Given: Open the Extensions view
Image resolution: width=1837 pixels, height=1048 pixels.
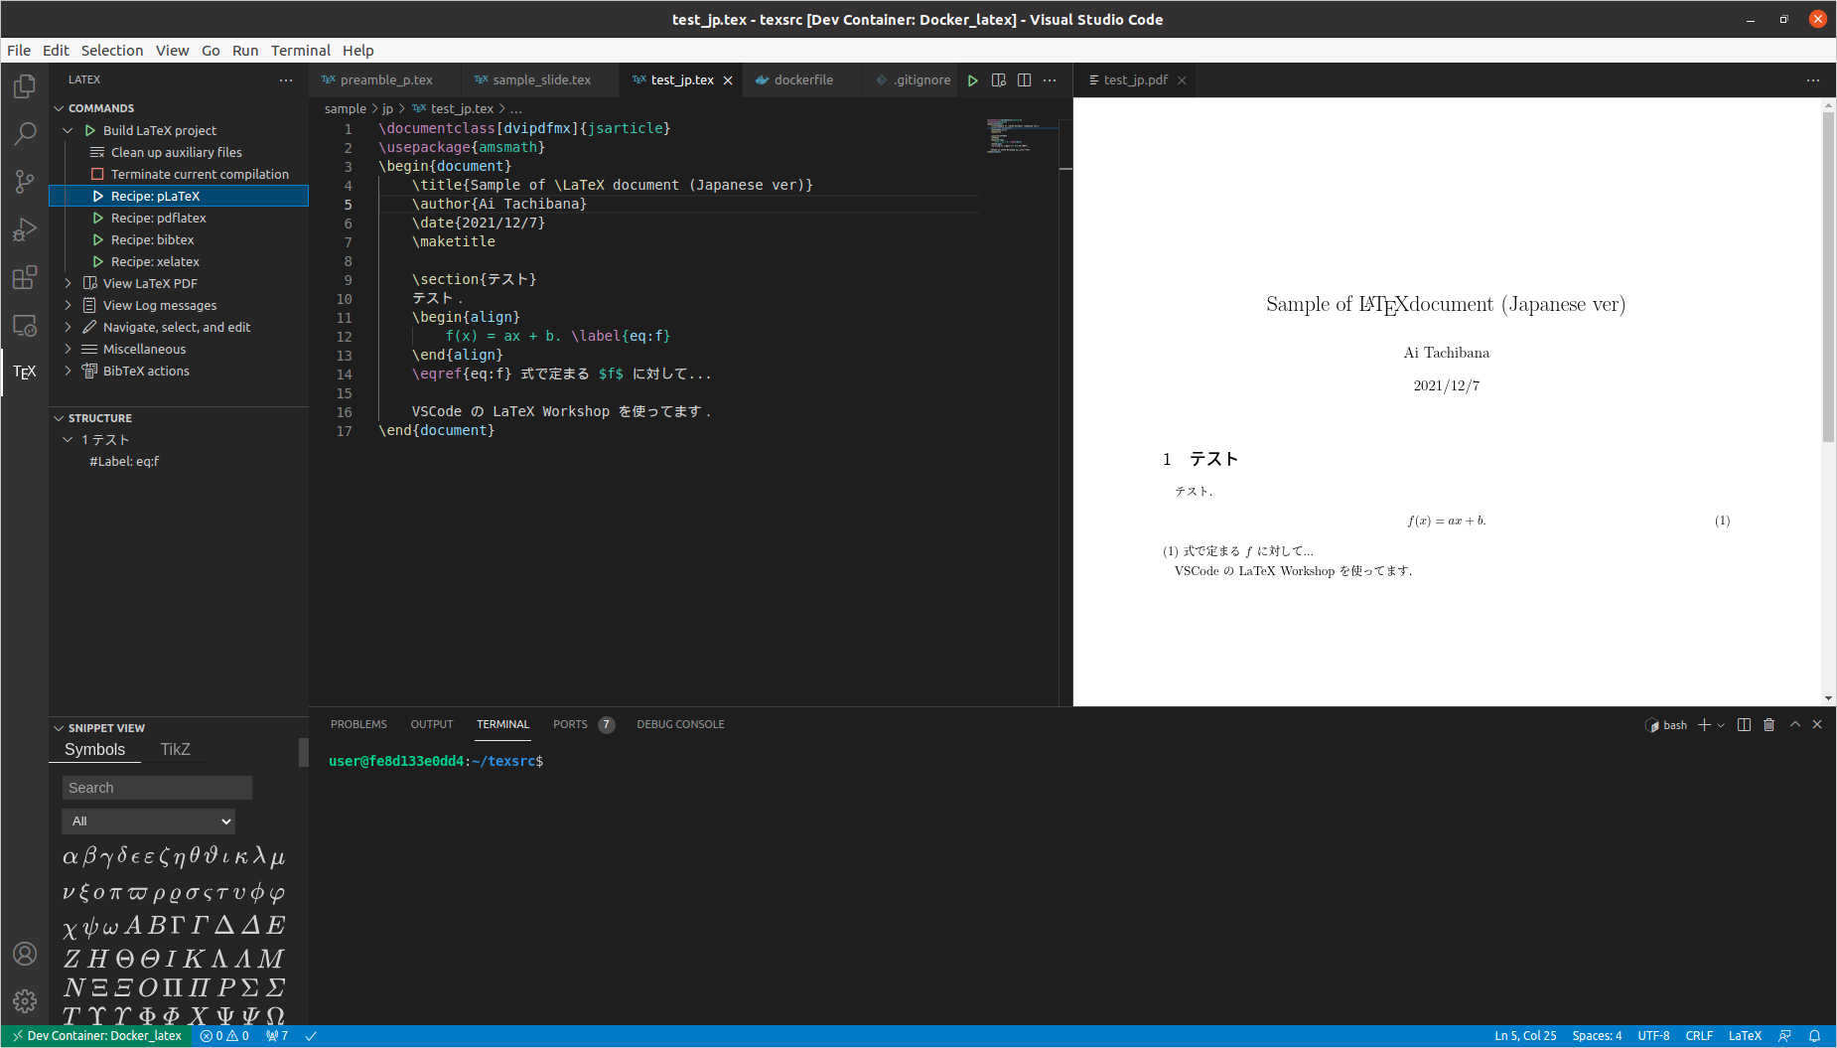Looking at the screenshot, I should tap(25, 277).
